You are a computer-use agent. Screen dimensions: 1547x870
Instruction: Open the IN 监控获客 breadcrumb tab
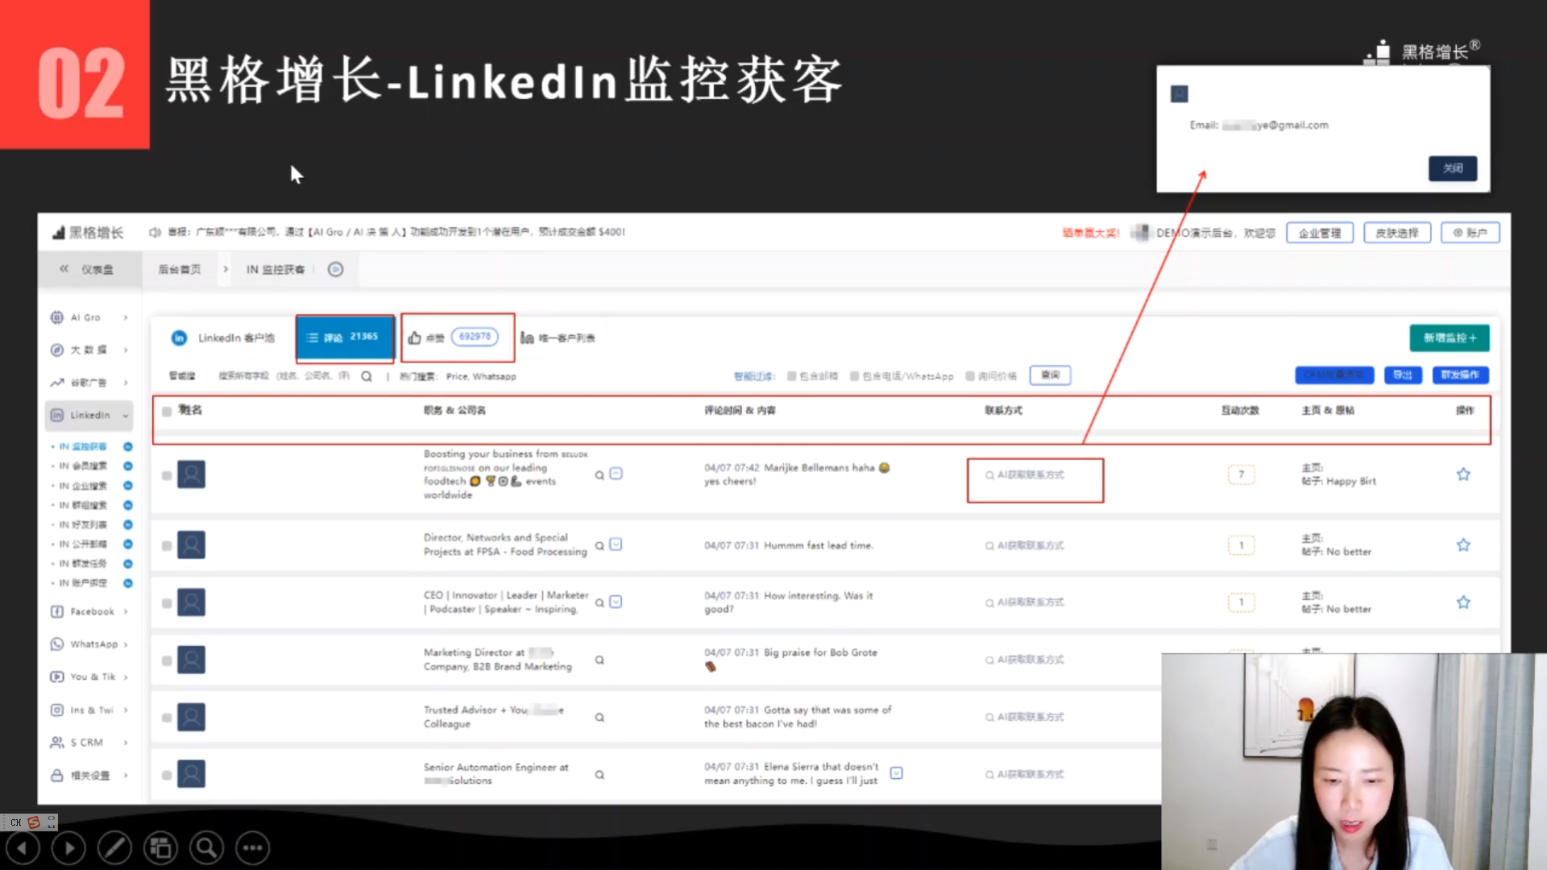(x=276, y=269)
